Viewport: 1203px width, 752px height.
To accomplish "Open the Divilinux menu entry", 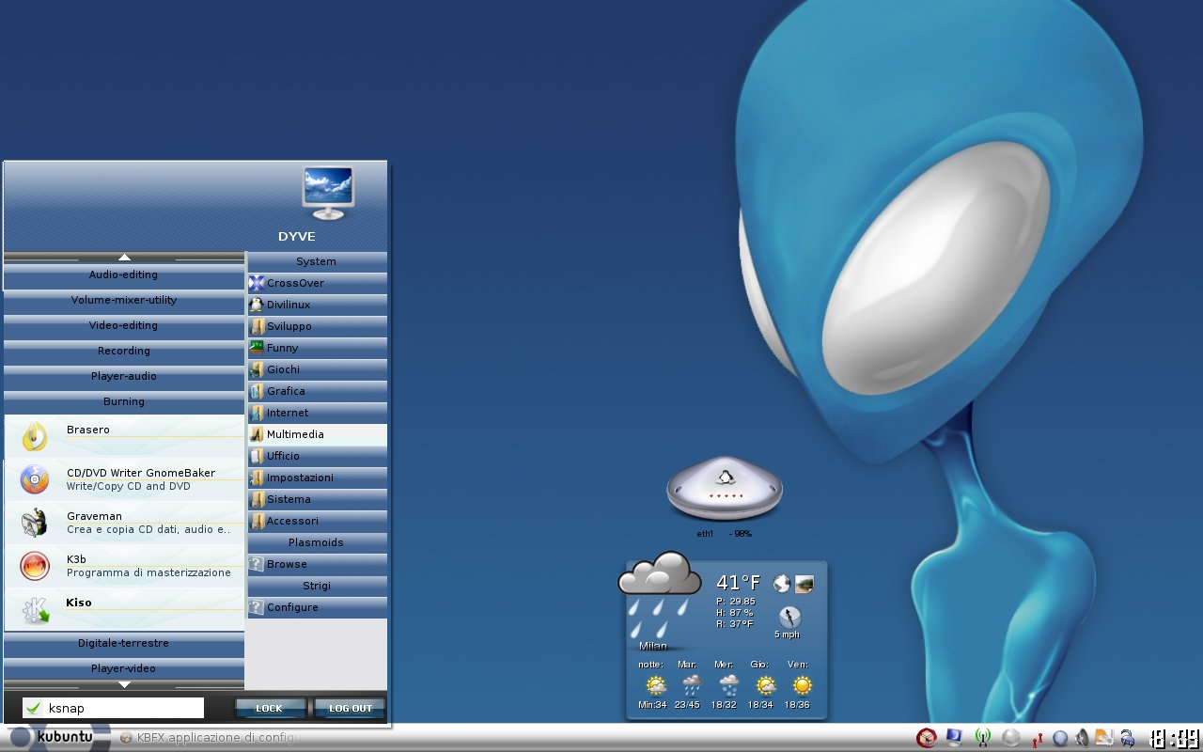I will pyautogui.click(x=317, y=305).
